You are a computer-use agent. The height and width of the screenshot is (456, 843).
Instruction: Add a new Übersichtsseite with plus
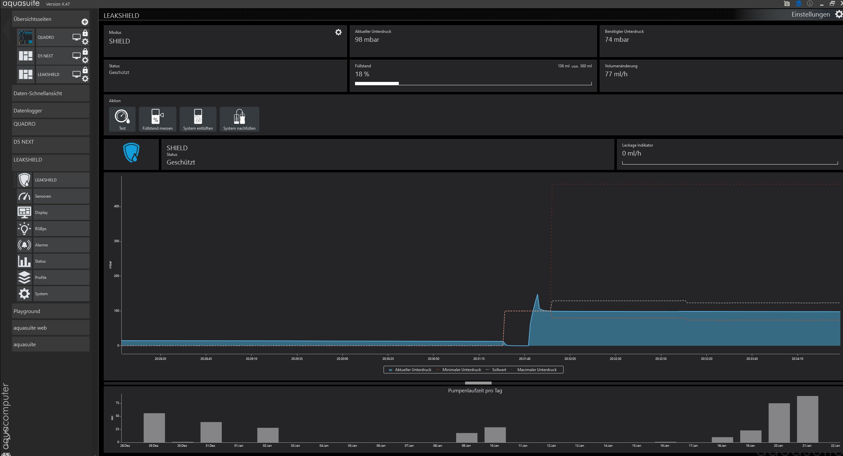click(x=85, y=22)
